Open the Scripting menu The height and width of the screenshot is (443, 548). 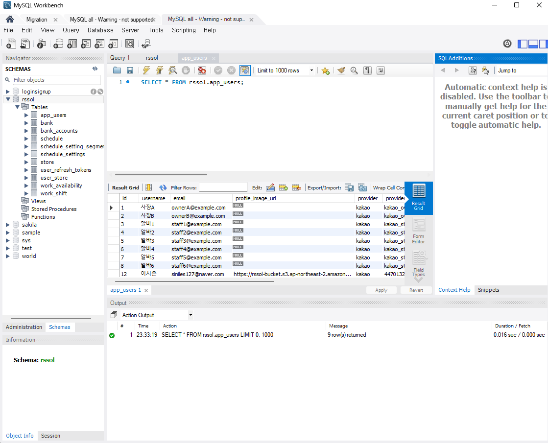pos(184,30)
